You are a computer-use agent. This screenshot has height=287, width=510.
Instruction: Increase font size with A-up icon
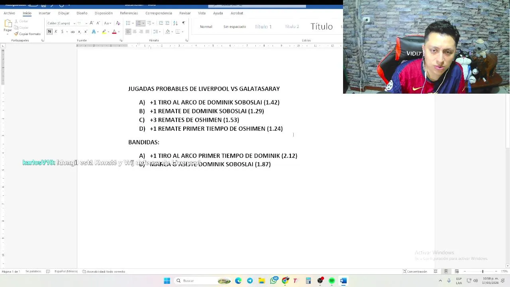92,23
